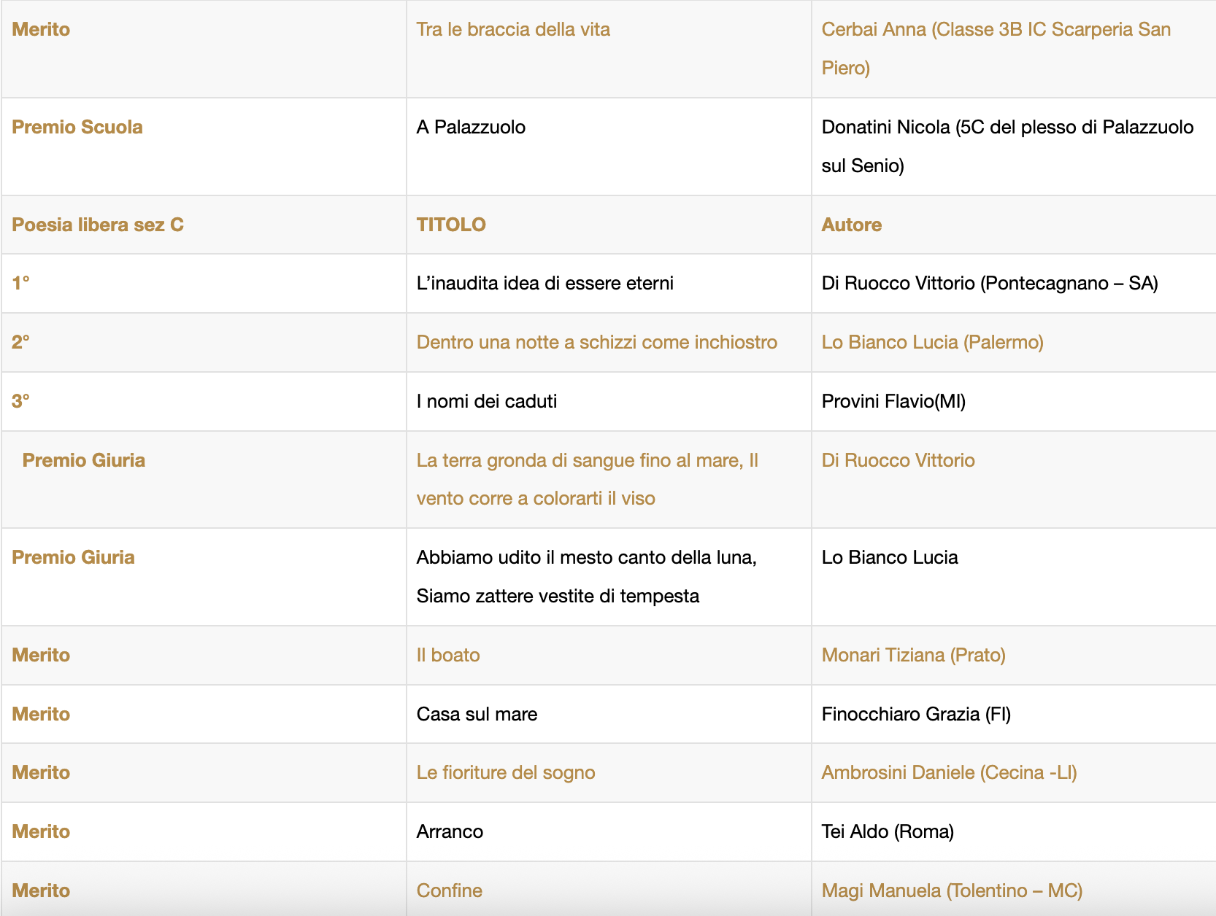This screenshot has width=1216, height=916.
Task: Select the title 'Arranco'
Action: tap(450, 831)
